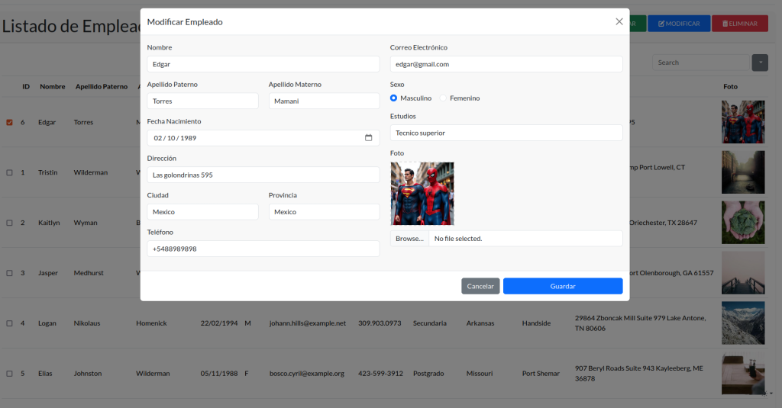Click the Arkansas cell
This screenshot has height=408, width=782.
pyautogui.click(x=480, y=323)
